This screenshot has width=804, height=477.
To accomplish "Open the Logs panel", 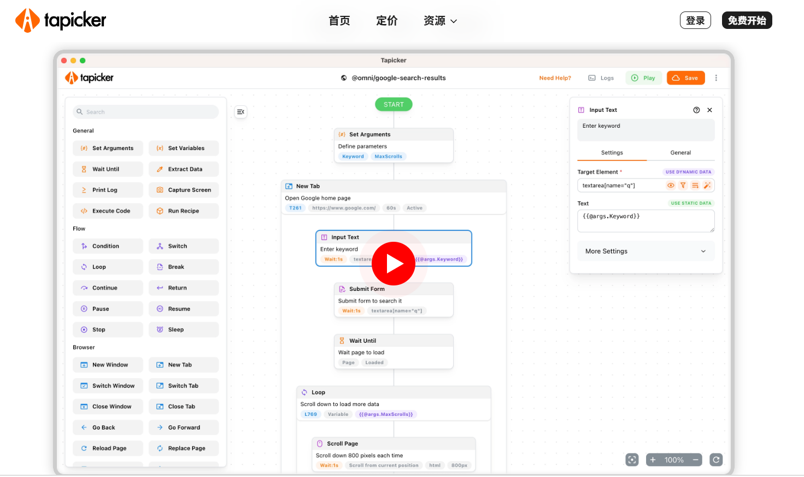I will [601, 78].
